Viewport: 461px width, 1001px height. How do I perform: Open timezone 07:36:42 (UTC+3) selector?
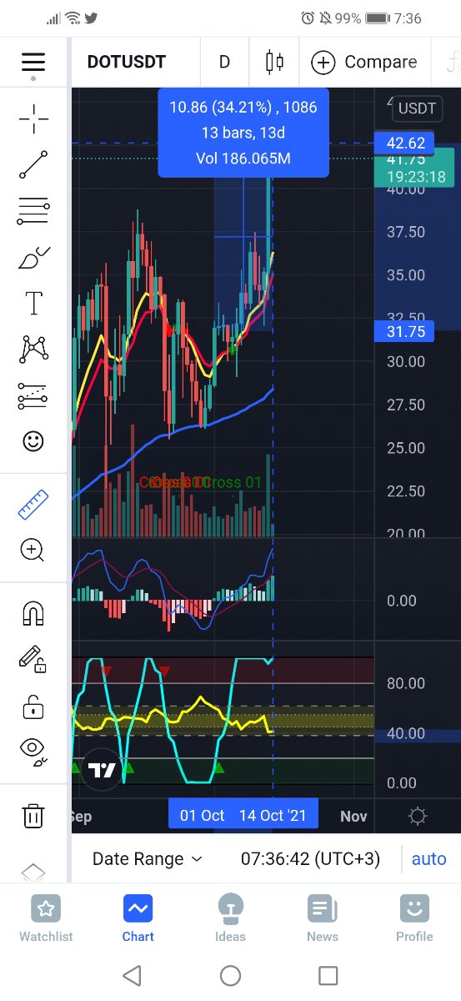point(308,858)
